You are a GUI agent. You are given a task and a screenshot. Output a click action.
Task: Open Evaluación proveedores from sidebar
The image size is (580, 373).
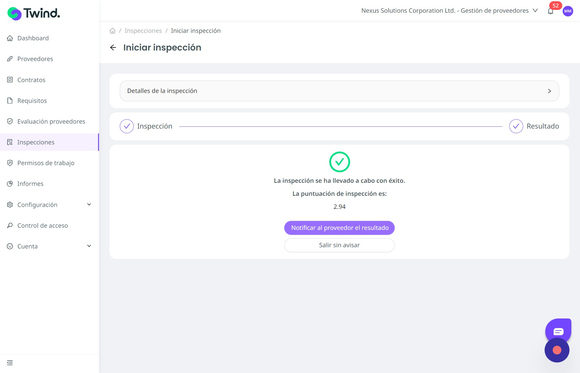(51, 121)
